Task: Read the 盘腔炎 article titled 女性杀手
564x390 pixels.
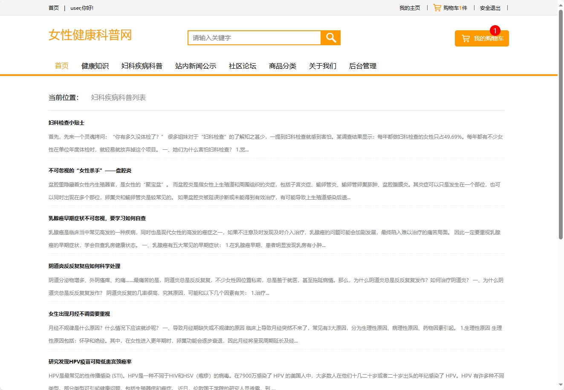Action: click(x=90, y=170)
